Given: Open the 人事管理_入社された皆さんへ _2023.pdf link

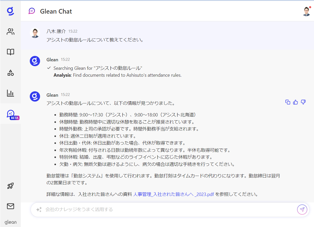Looking at the screenshot, I should coord(174,194).
